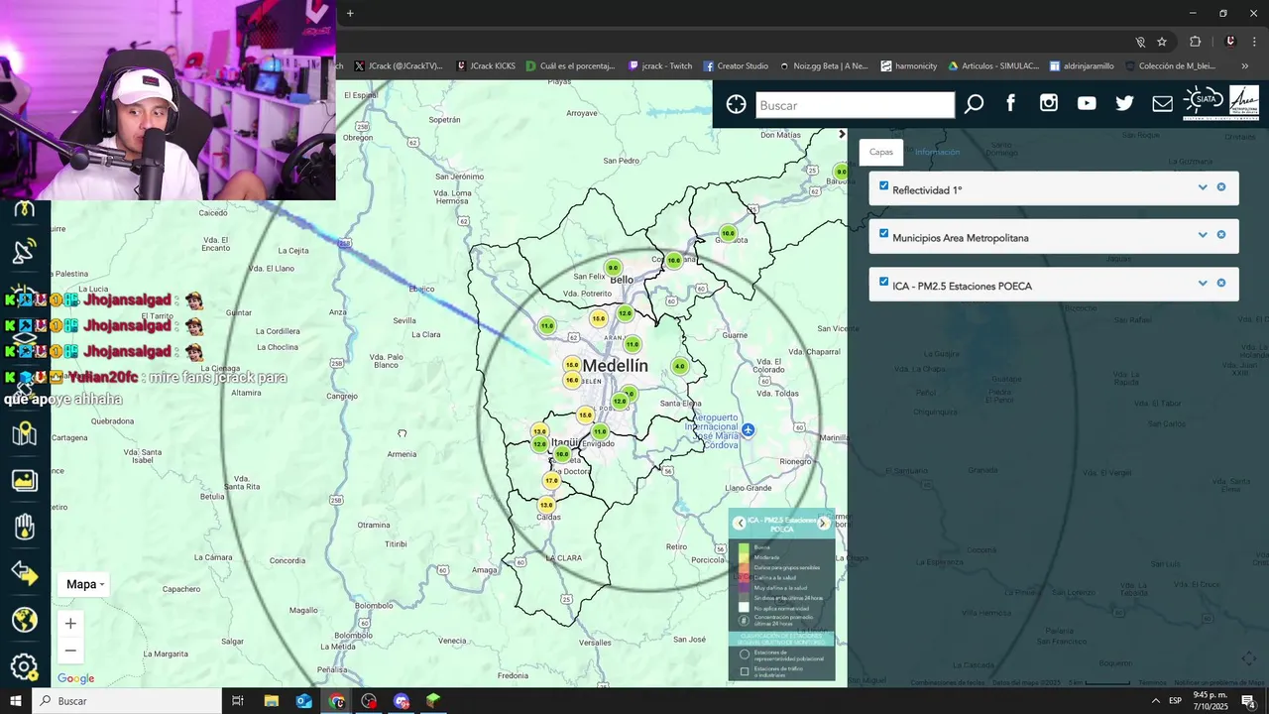Open the image gallery sidebar icon
The image size is (1269, 714).
(24, 481)
